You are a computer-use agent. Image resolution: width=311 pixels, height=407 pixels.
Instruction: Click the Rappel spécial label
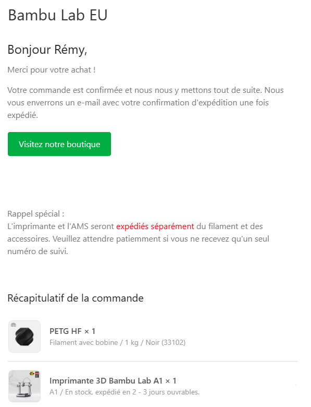(36, 214)
